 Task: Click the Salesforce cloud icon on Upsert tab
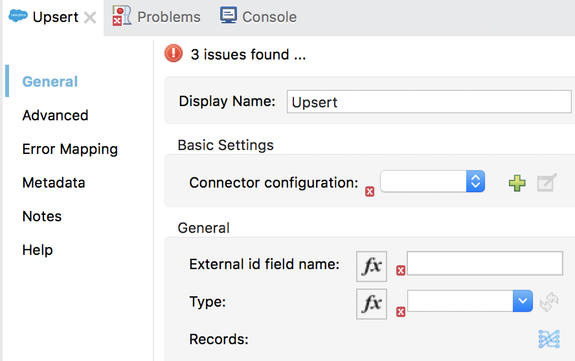pos(18,17)
